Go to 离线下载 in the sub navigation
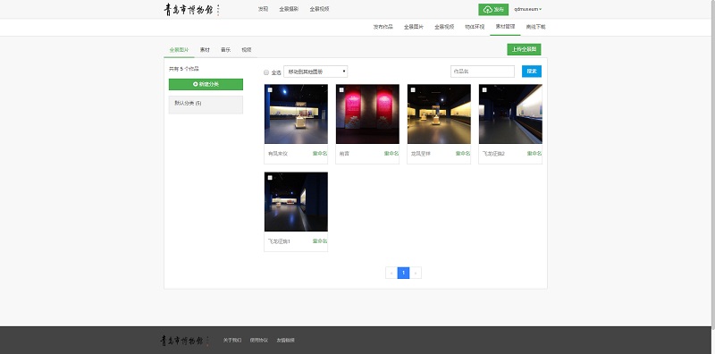Viewport: 715px width, 354px height. click(x=535, y=27)
